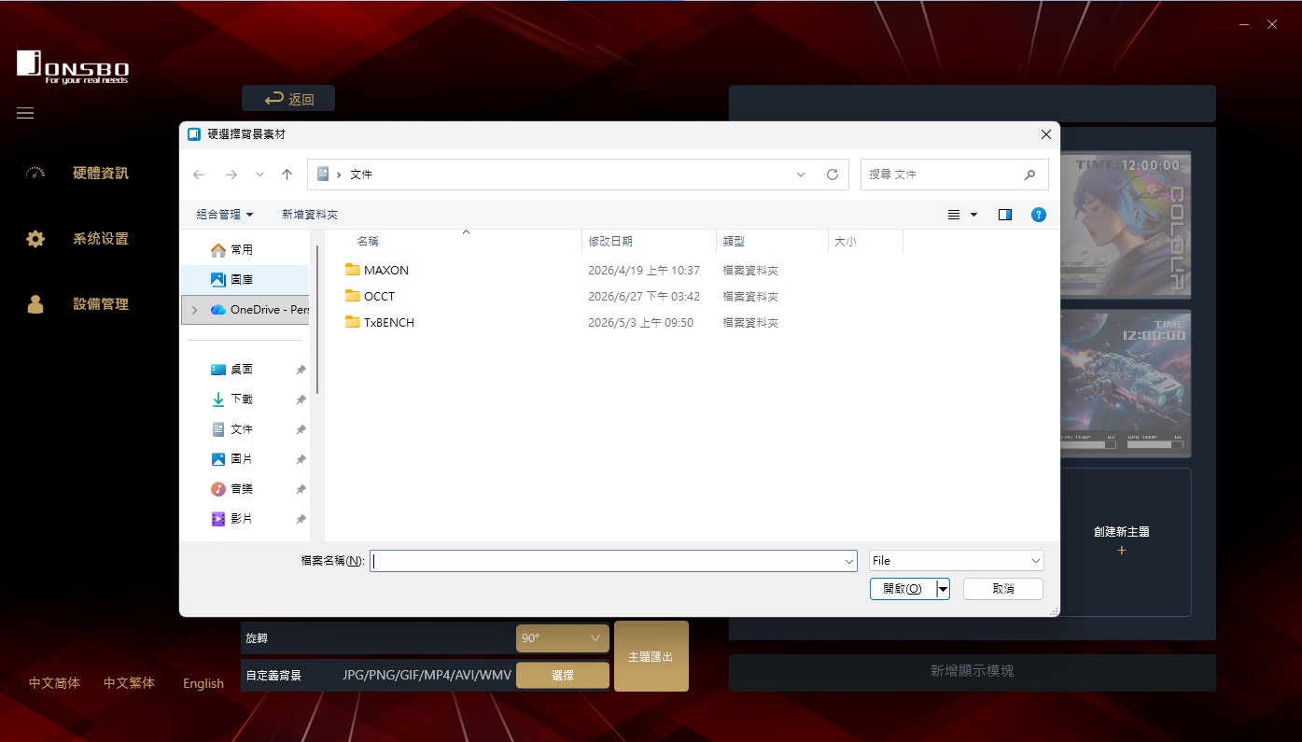Sort by 類型 column header
Screen dimensions: 1302x742
(x=734, y=241)
